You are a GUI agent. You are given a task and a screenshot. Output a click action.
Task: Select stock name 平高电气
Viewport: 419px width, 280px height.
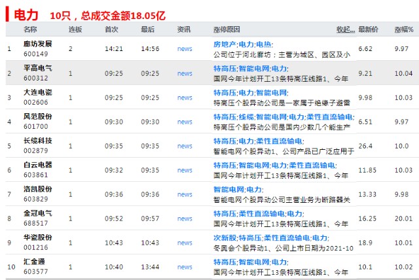(x=38, y=68)
